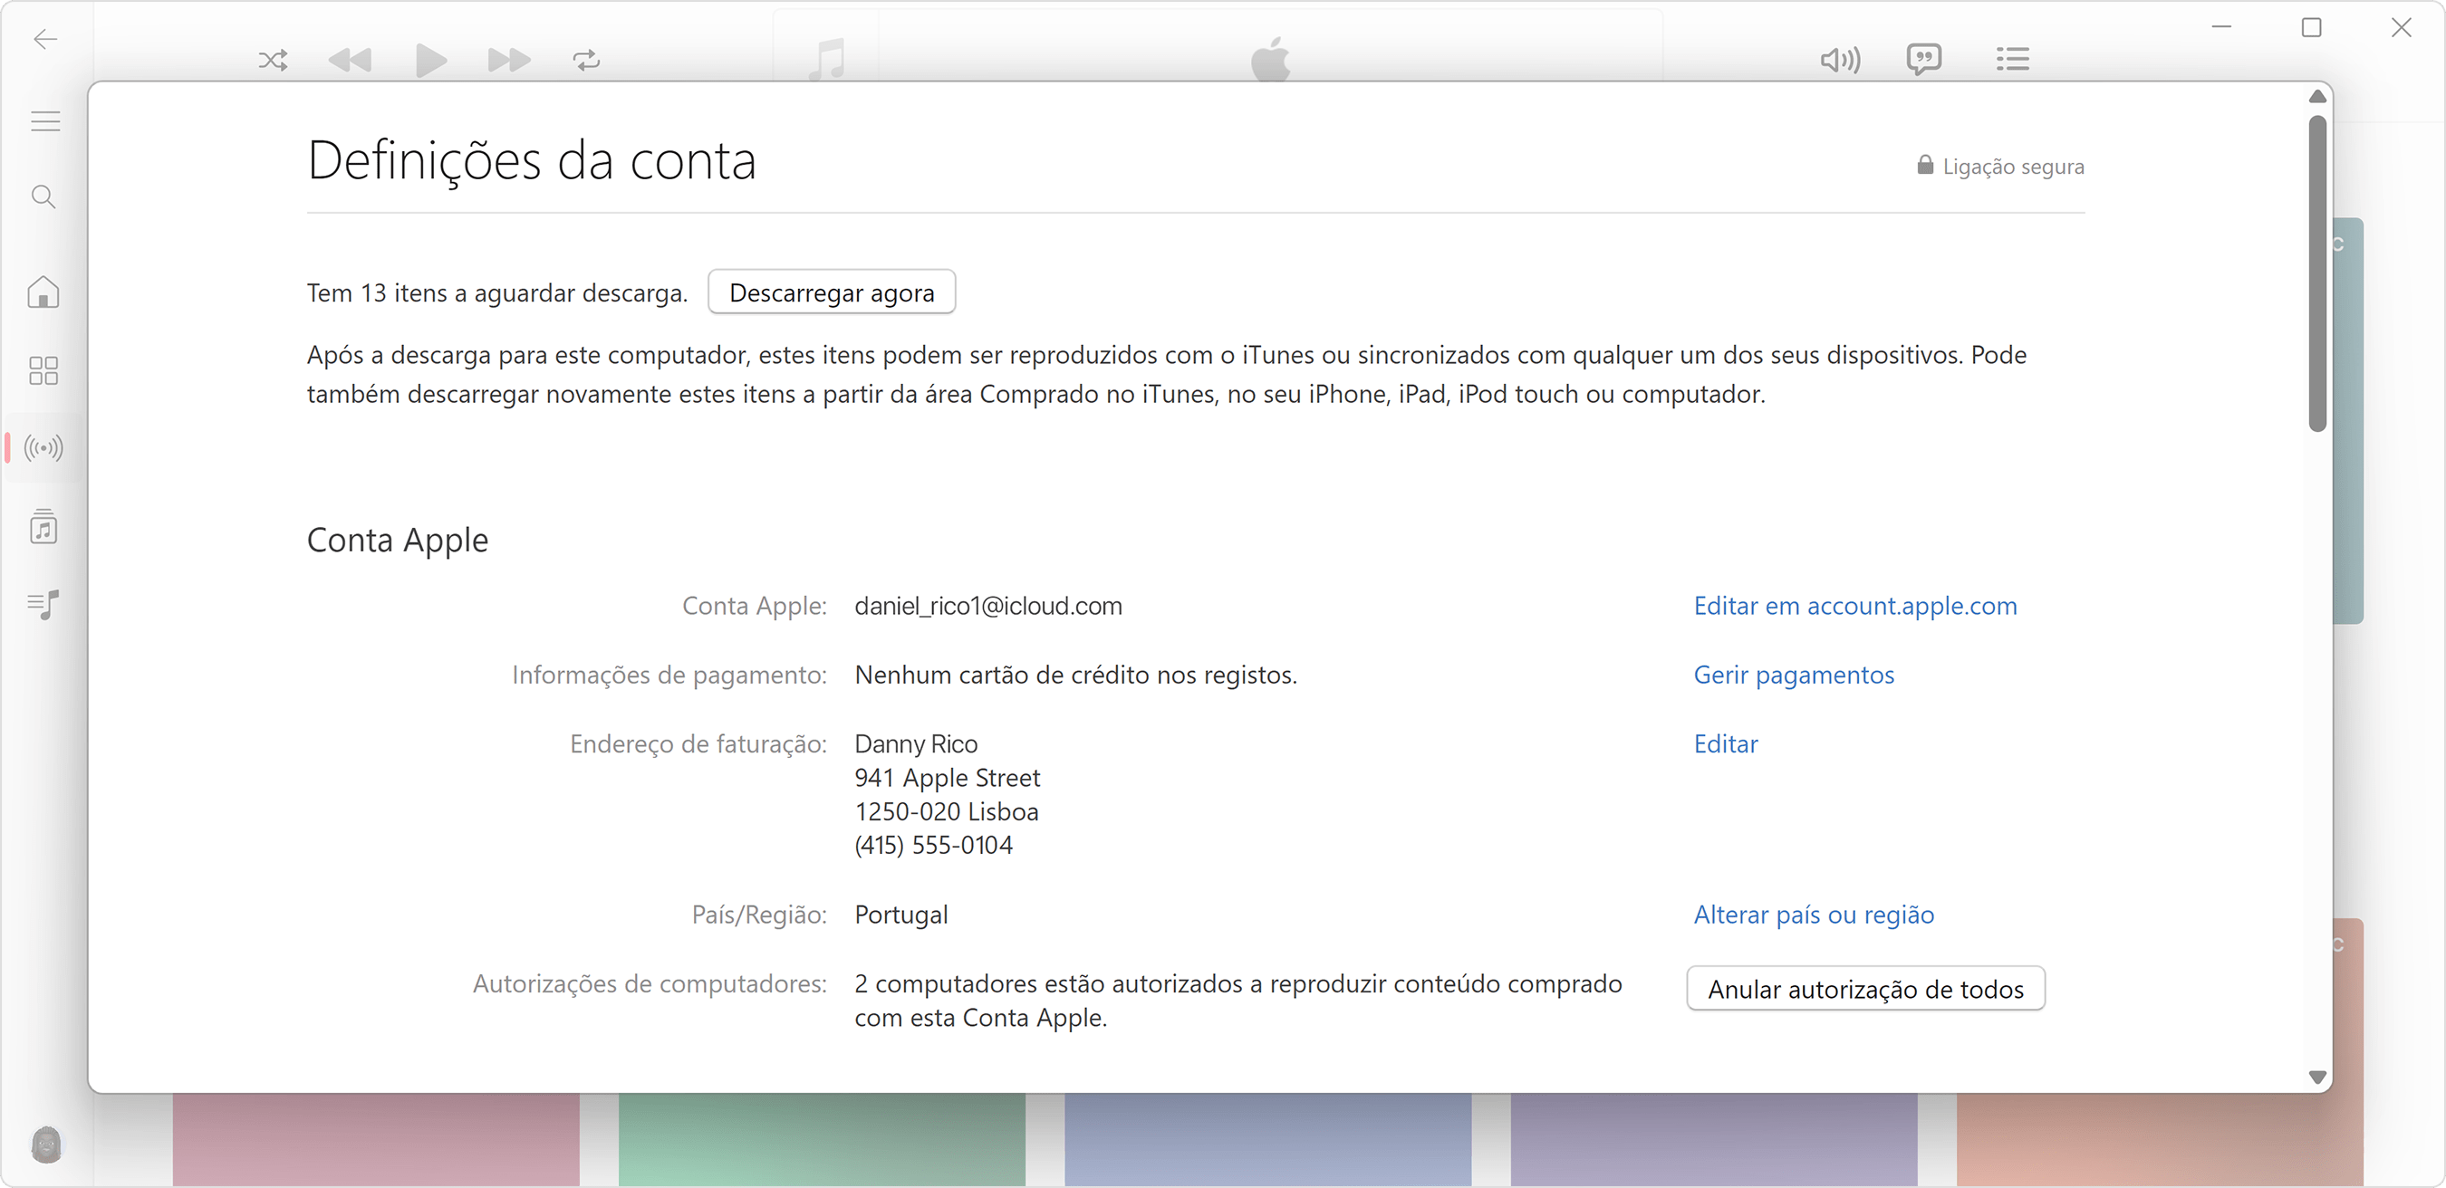The image size is (2446, 1188).
Task: Start playback with the play button
Action: pos(431,61)
